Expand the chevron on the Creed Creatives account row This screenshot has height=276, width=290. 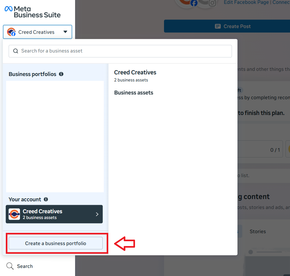(x=97, y=214)
